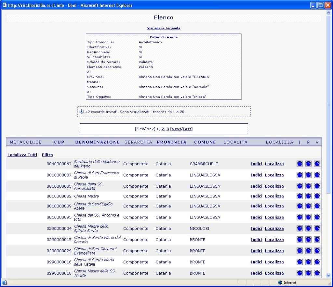Click the P icon for Chiesa di San Giovanni Evangelista
The height and width of the screenshot is (287, 333).
[308, 251]
